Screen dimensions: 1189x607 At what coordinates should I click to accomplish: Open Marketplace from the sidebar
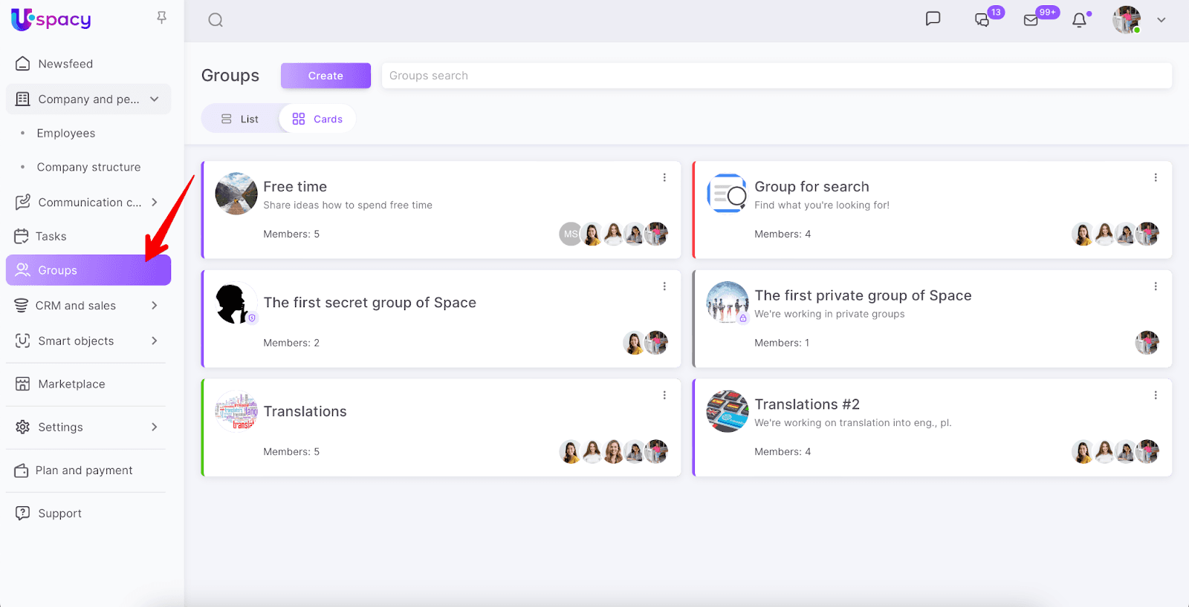pyautogui.click(x=71, y=384)
